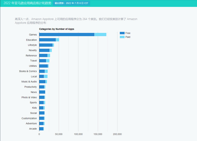This screenshot has height=141, width=197.
Task: Click the '50,000' axis tick label
Action: point(59,134)
